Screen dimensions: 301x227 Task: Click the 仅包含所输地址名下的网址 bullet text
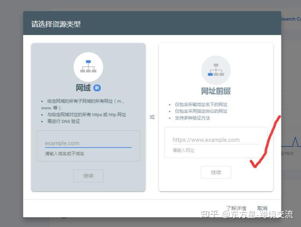click(201, 104)
